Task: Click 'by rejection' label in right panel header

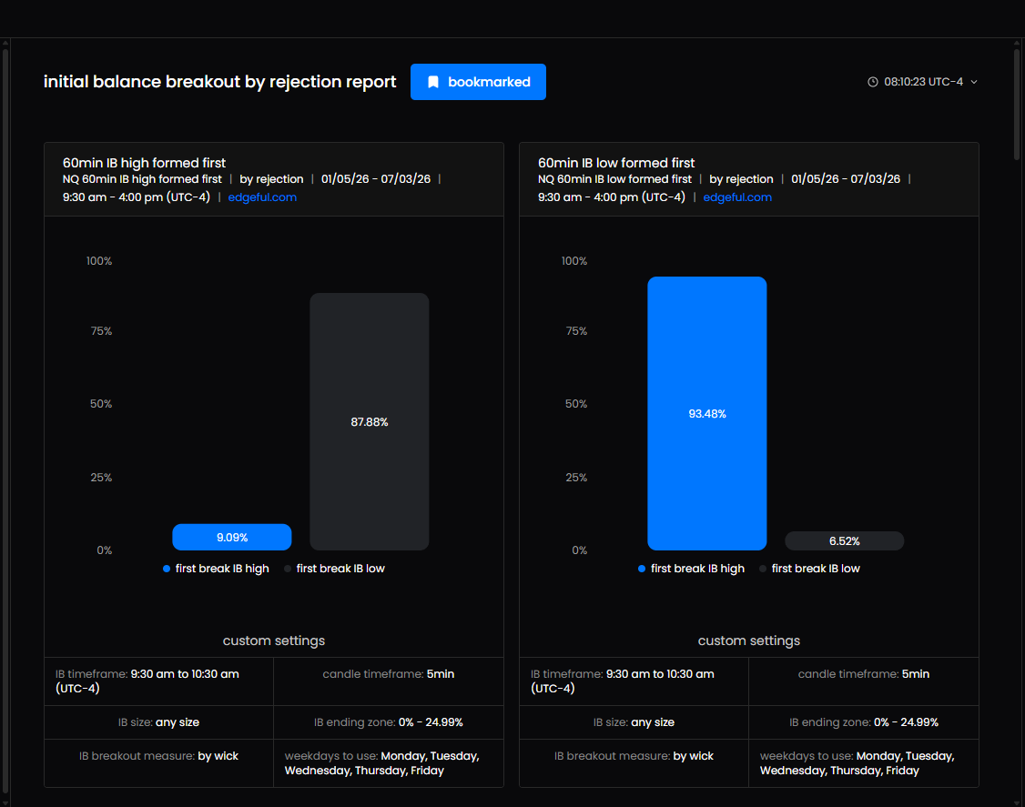Action: 741,179
